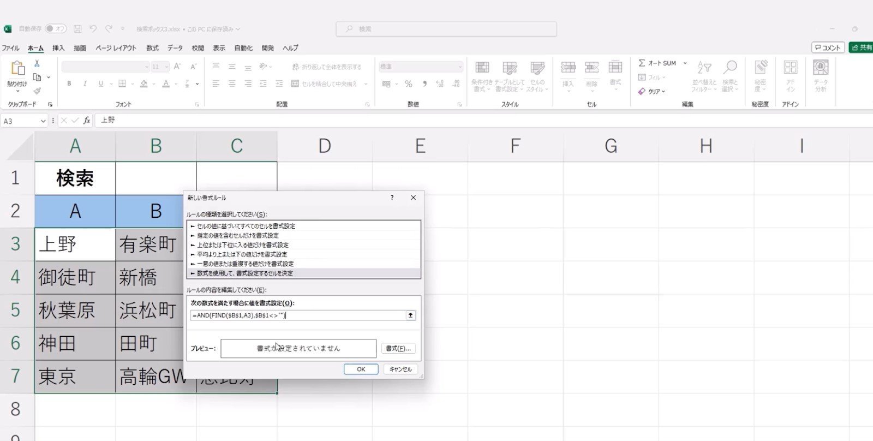Click the Share (共有) button
Viewport: 873px width, 441px height.
861,47
